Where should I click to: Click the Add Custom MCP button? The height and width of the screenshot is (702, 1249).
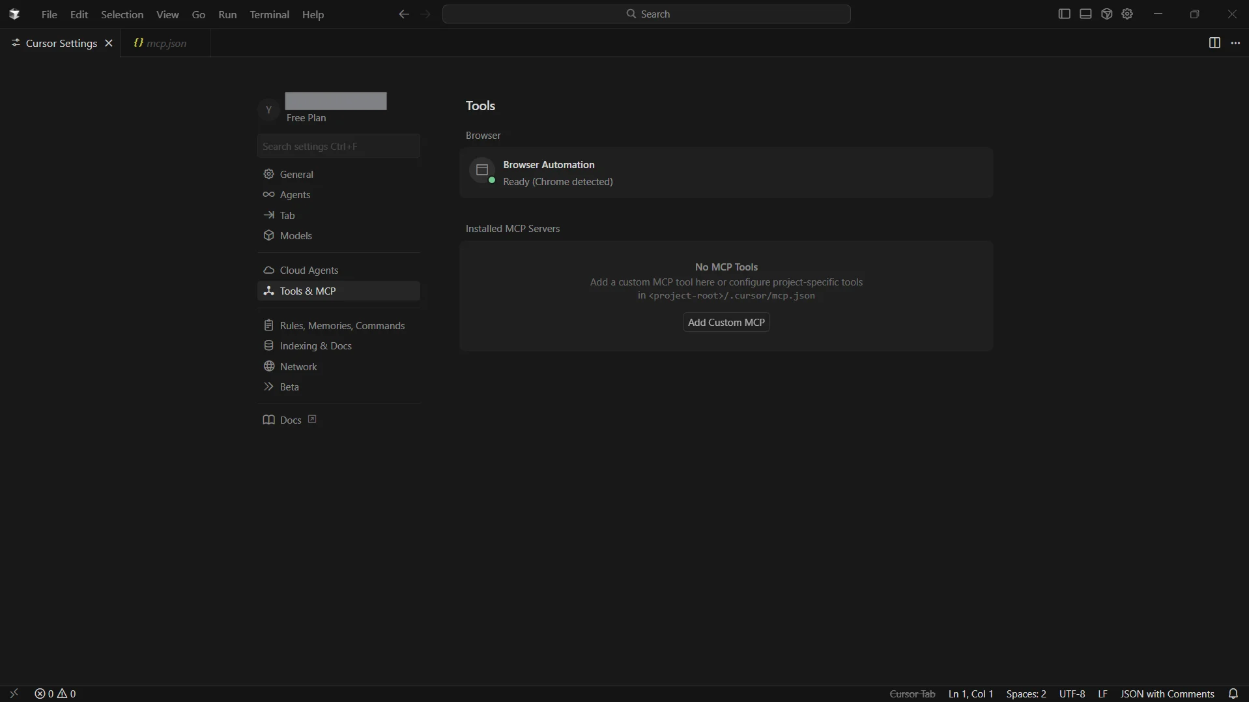726,322
